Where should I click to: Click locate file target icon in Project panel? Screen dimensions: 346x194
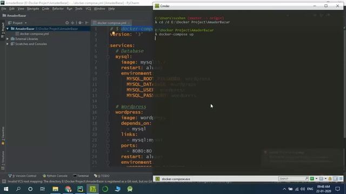click(67, 23)
